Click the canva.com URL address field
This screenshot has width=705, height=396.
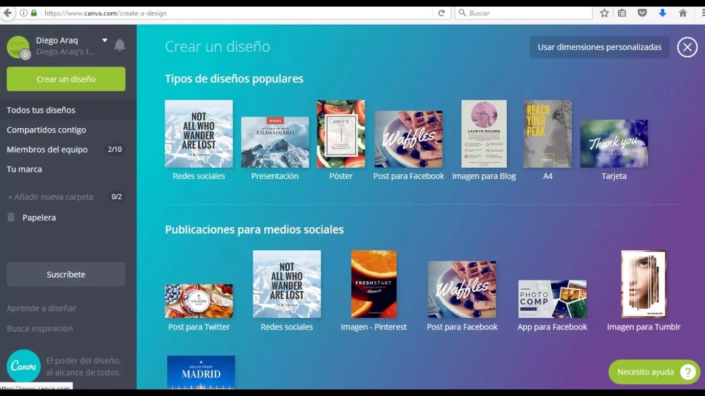238,13
